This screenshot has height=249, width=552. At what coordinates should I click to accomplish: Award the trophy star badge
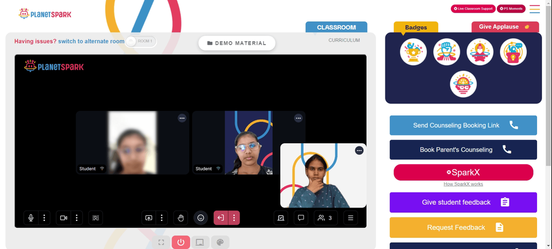coord(413,52)
